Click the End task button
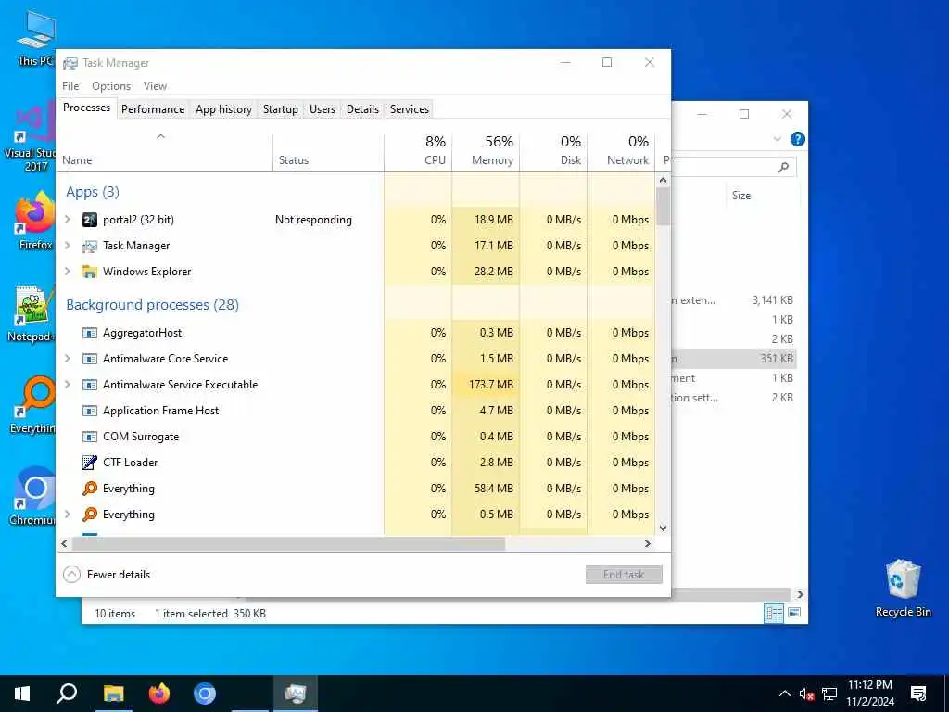Image resolution: width=949 pixels, height=712 pixels. 624,575
